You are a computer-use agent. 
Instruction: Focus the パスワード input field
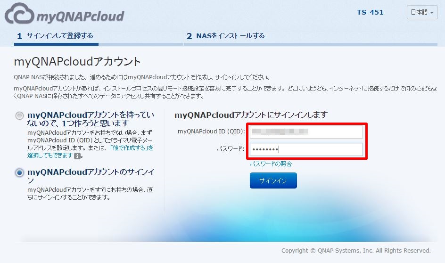click(306, 149)
